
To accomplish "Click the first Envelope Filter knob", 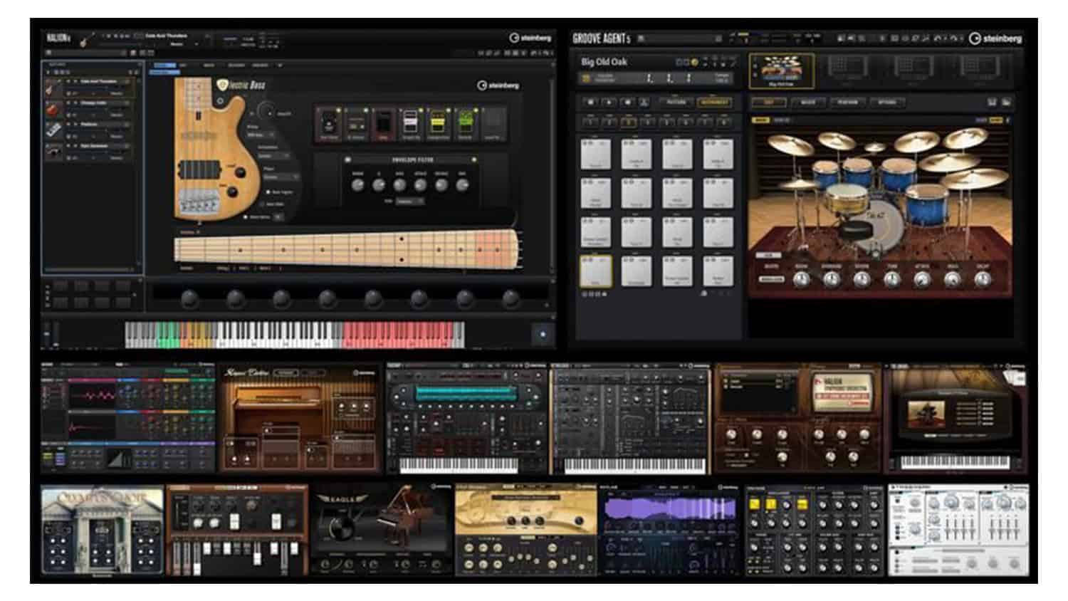I will 358,185.
